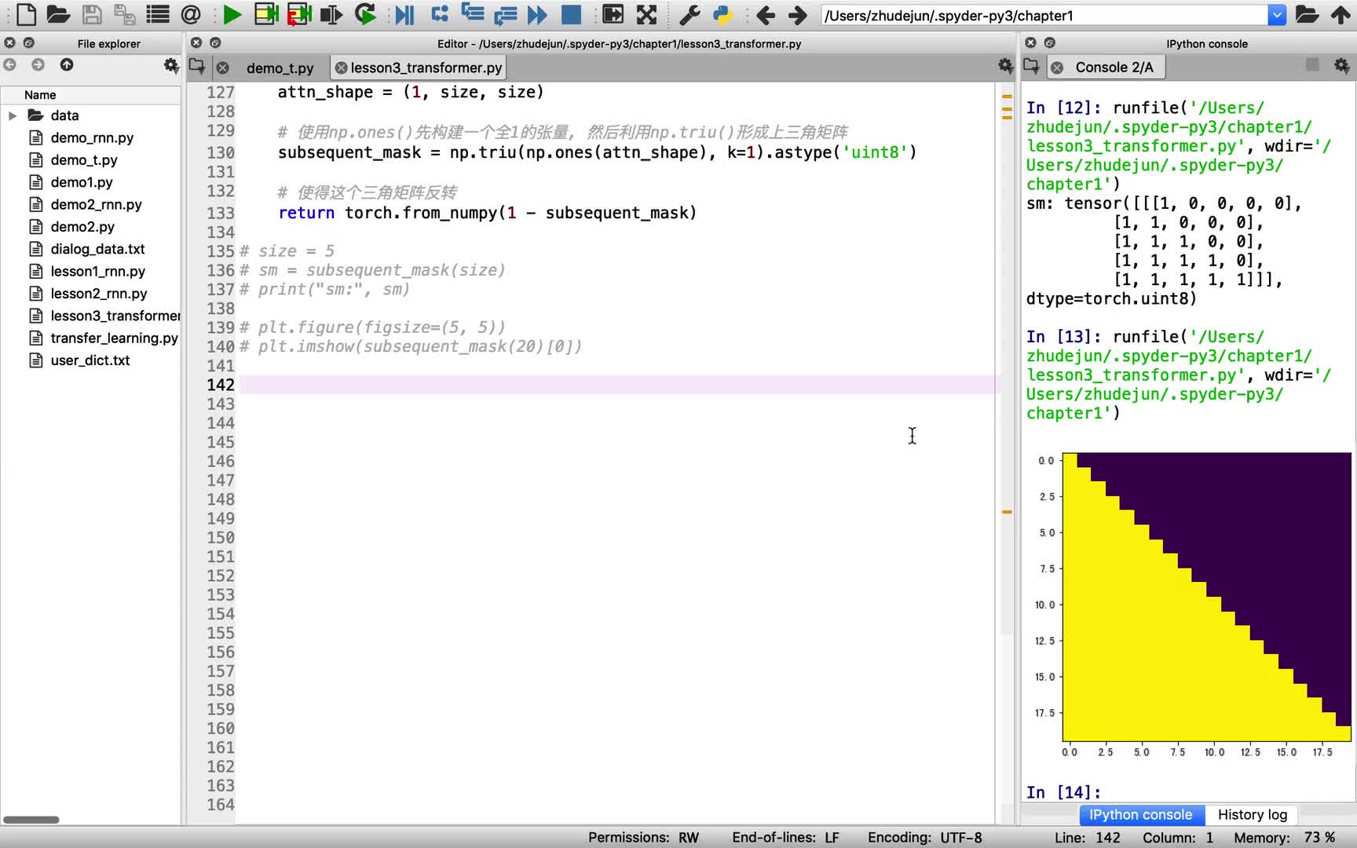Continue execution until next breakpoint
1357x848 pixels.
[x=538, y=14]
